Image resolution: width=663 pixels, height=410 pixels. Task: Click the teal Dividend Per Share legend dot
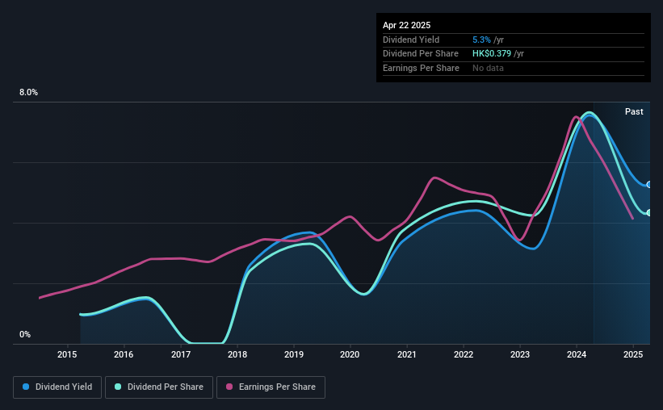click(x=118, y=387)
